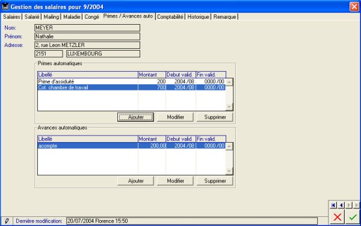Open the Comptabilité tab
This screenshot has width=361, height=226.
tap(170, 17)
